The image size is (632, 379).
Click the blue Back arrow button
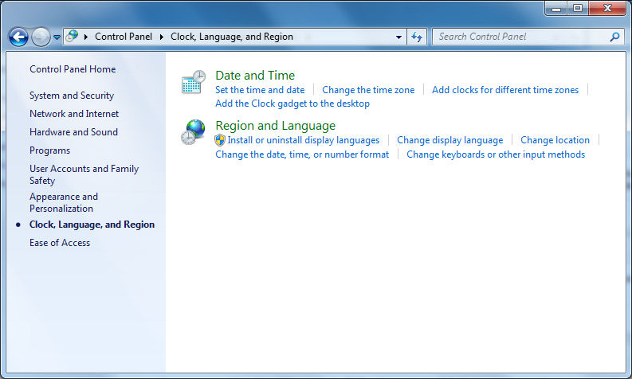point(18,37)
